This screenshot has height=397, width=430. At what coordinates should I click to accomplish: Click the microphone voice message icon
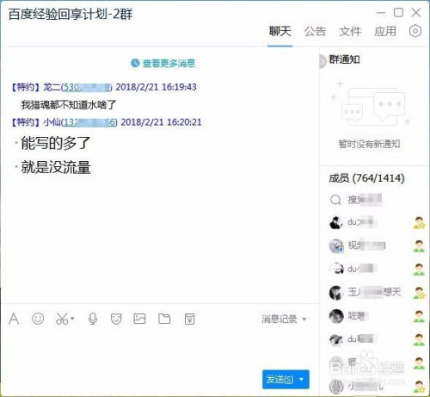pyautogui.click(x=93, y=319)
